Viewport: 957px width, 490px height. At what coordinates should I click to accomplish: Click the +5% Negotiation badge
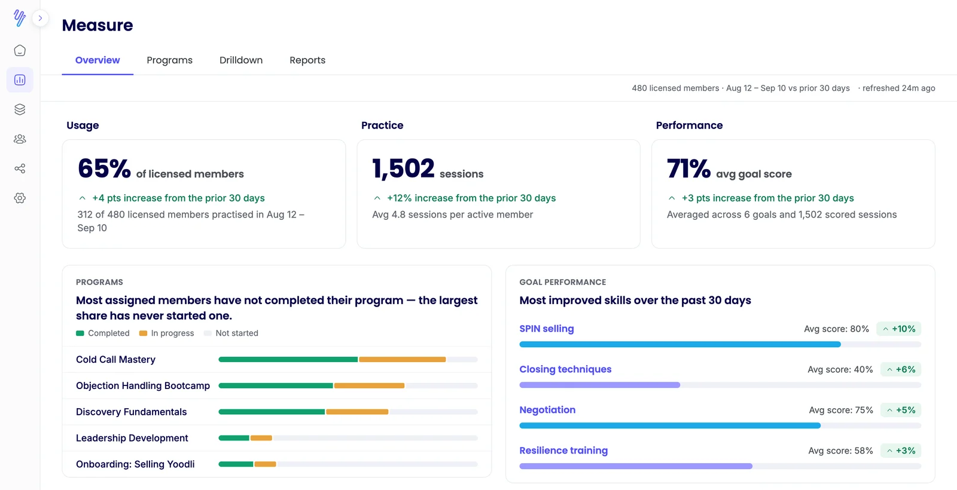coord(901,410)
